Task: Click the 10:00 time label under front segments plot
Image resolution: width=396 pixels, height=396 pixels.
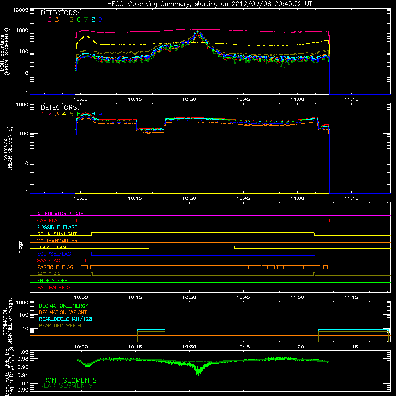Action: pos(81,99)
